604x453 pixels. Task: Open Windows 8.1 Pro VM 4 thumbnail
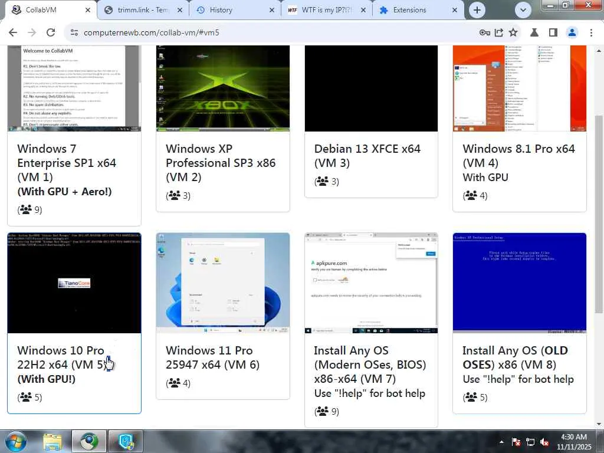[520, 88]
